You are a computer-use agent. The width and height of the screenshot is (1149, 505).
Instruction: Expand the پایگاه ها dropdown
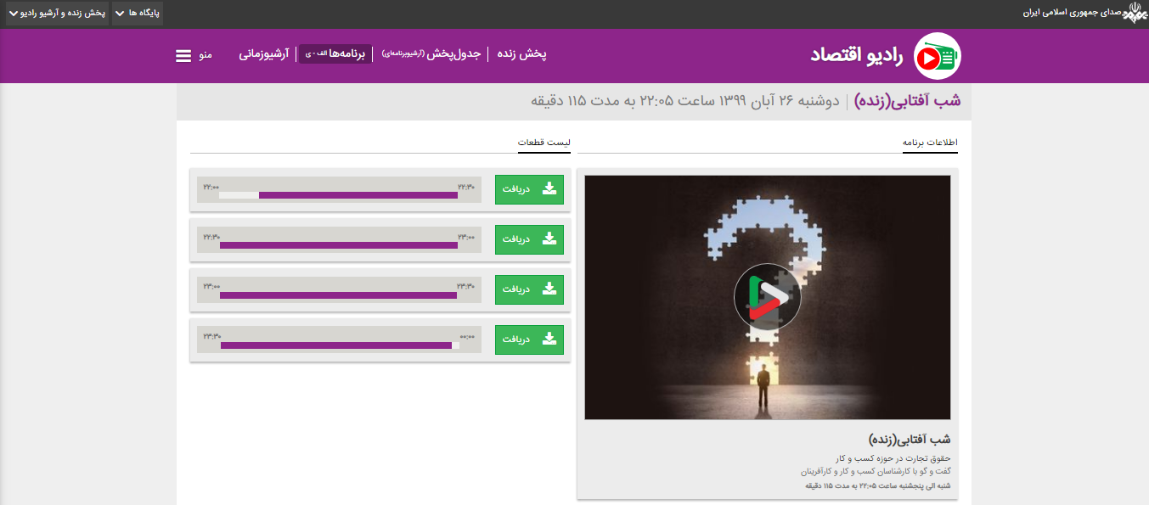click(137, 14)
